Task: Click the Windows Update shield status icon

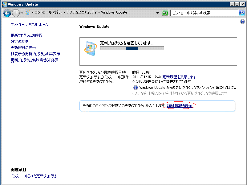Action: pyautogui.click(x=91, y=48)
